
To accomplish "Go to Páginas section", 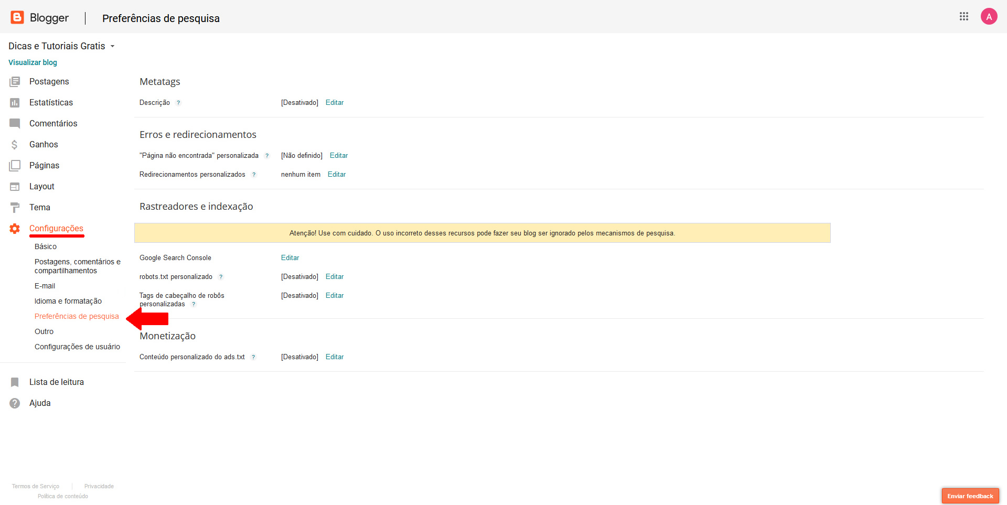I will point(44,165).
